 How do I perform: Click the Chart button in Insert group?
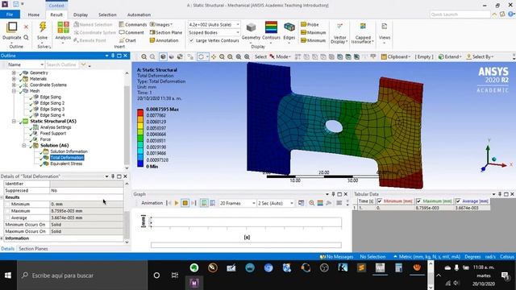pyautogui.click(x=127, y=40)
